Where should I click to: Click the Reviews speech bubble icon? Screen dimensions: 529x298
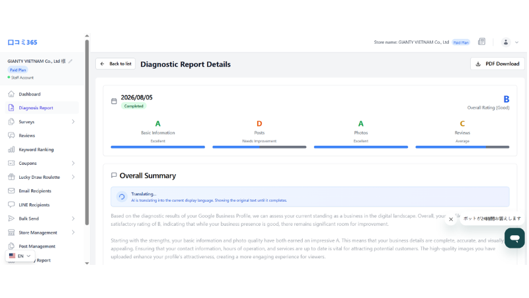pyautogui.click(x=11, y=136)
